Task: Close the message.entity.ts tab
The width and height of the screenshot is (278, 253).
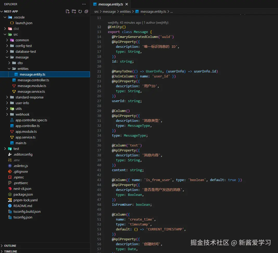Action: click(x=127, y=4)
